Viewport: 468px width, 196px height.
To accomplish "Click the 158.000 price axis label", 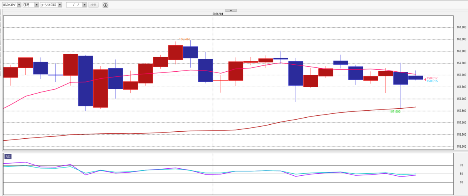I will click(x=462, y=99).
